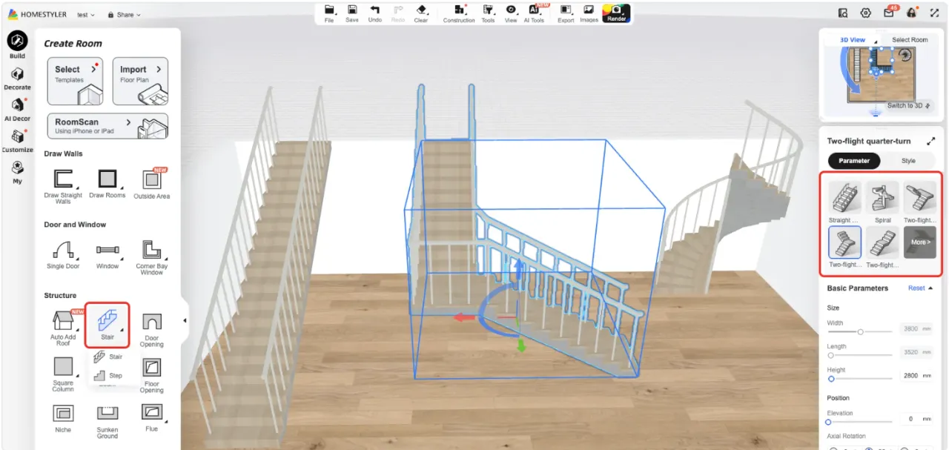The height and width of the screenshot is (450, 949).
Task: Adjust the Width slider handle
Action: click(x=860, y=332)
